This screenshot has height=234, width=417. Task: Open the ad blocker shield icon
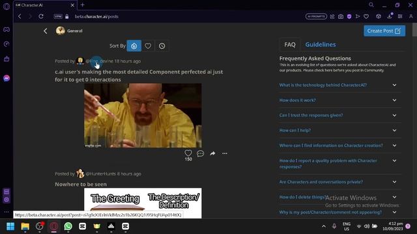[349, 16]
